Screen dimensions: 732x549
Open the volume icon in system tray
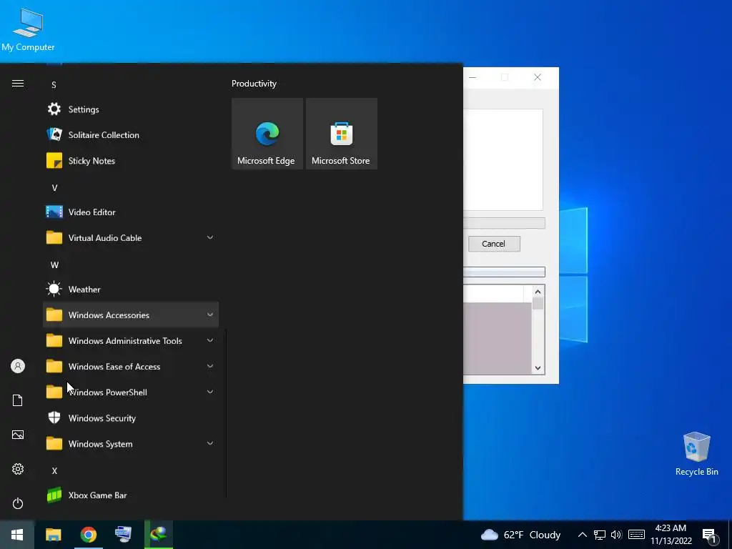[x=616, y=535]
